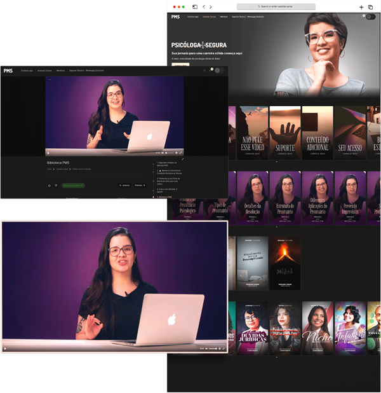Enter fullscreen on the lesson video

pos(180,153)
